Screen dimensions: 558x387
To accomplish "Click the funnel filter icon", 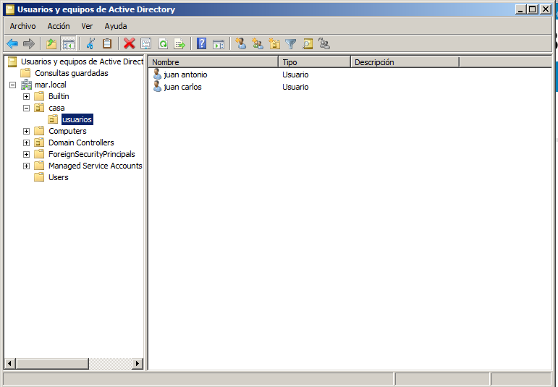I will 291,44.
